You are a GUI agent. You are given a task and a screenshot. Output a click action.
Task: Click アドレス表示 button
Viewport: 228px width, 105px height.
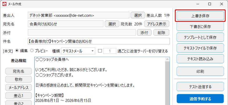[x=157, y=24]
